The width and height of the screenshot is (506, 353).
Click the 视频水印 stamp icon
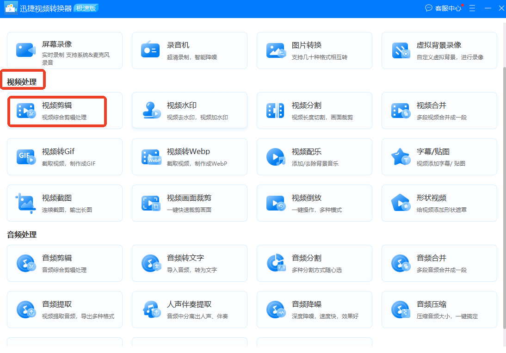click(151, 110)
